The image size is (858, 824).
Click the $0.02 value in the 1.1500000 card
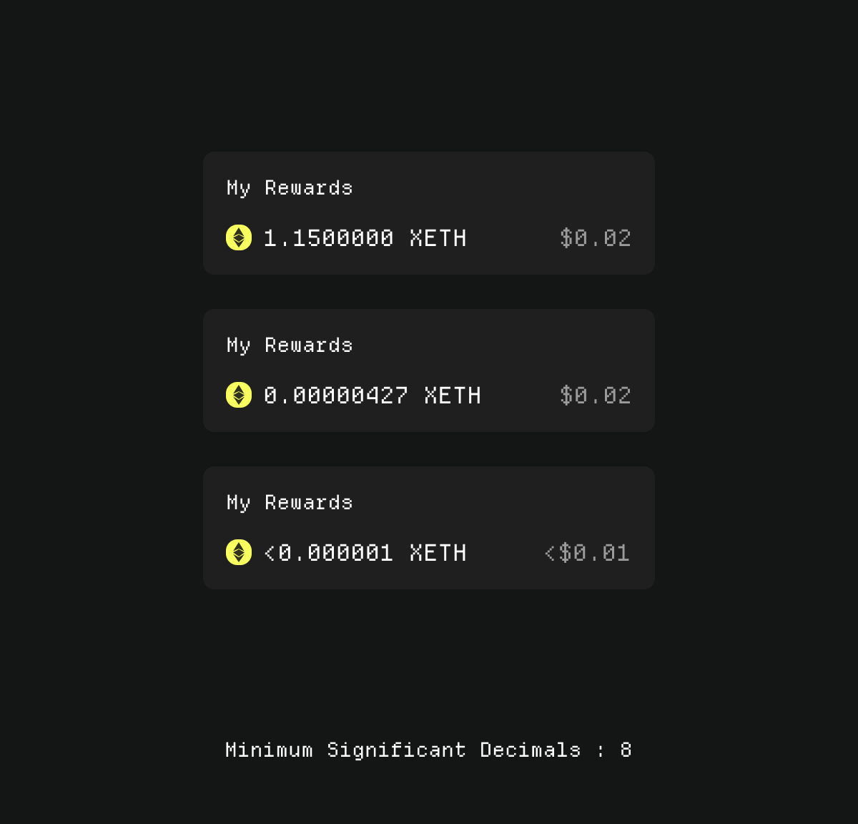(596, 238)
